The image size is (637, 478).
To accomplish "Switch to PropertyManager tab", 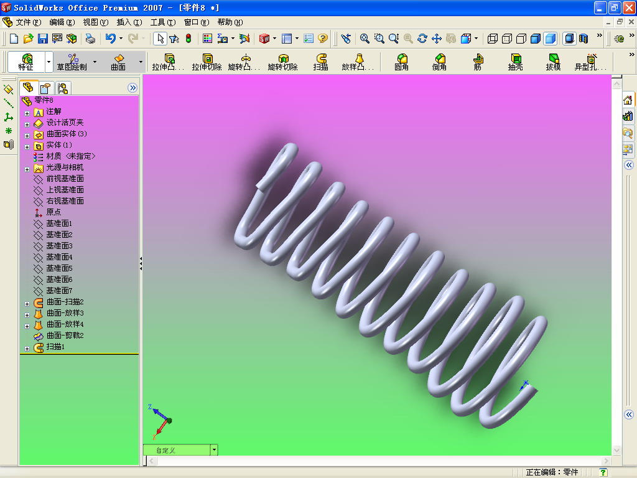I will (45, 88).
